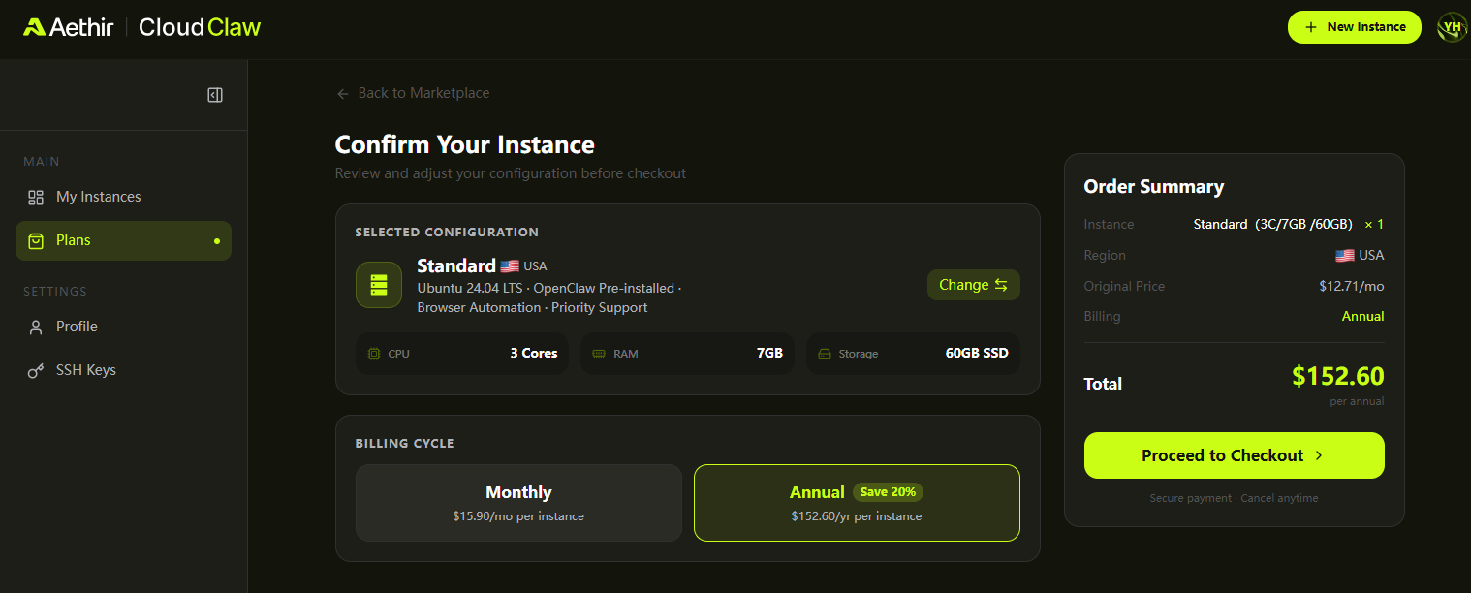Change the selected configuration
Image resolution: width=1471 pixels, height=593 pixels.
pyautogui.click(x=973, y=285)
